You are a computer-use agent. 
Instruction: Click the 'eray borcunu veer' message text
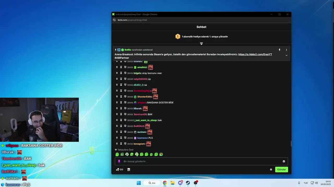[x=152, y=73]
